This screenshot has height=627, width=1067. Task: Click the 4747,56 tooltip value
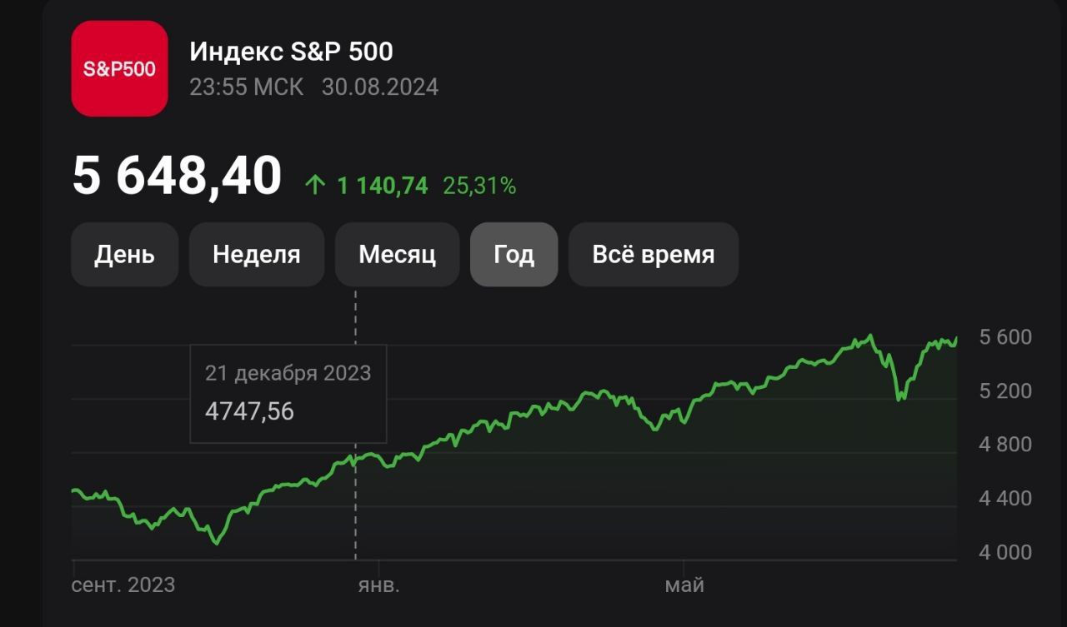pyautogui.click(x=249, y=411)
